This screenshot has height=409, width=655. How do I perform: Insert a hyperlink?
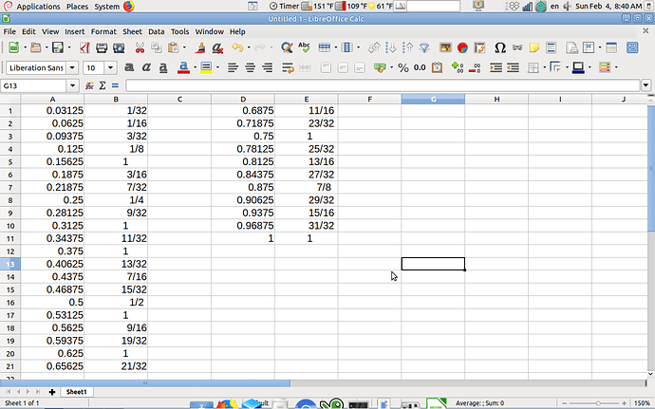[517, 47]
